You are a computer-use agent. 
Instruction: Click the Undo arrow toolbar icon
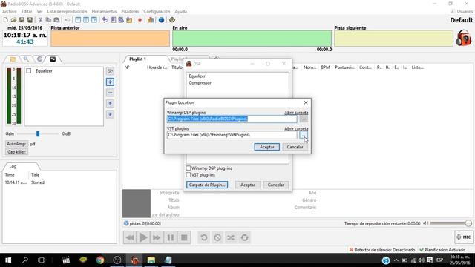point(68,20)
